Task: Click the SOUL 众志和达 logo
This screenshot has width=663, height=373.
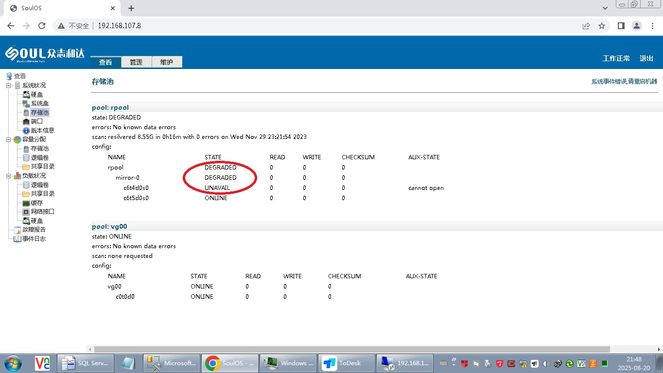Action: tap(45, 54)
